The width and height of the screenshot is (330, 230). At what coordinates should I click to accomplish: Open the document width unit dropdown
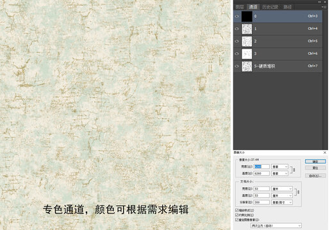click(x=282, y=188)
